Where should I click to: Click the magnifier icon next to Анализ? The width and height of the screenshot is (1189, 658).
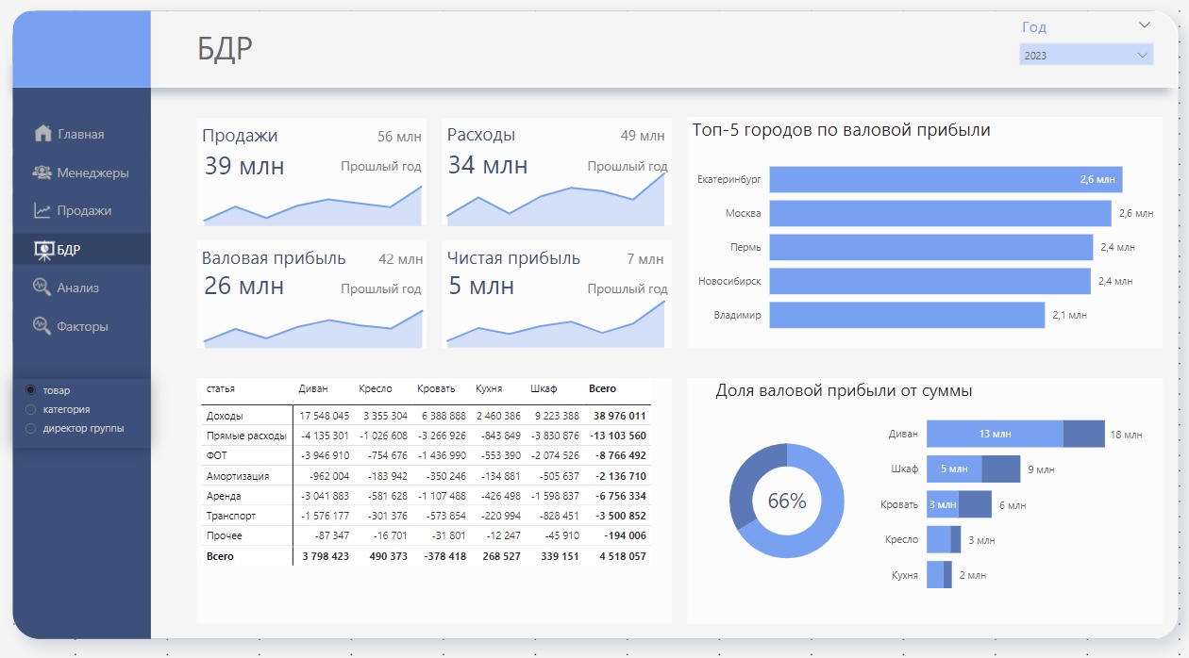[42, 288]
